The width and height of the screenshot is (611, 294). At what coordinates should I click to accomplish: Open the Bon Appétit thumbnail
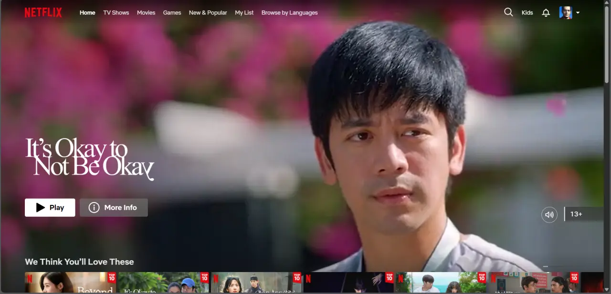(x=256, y=282)
